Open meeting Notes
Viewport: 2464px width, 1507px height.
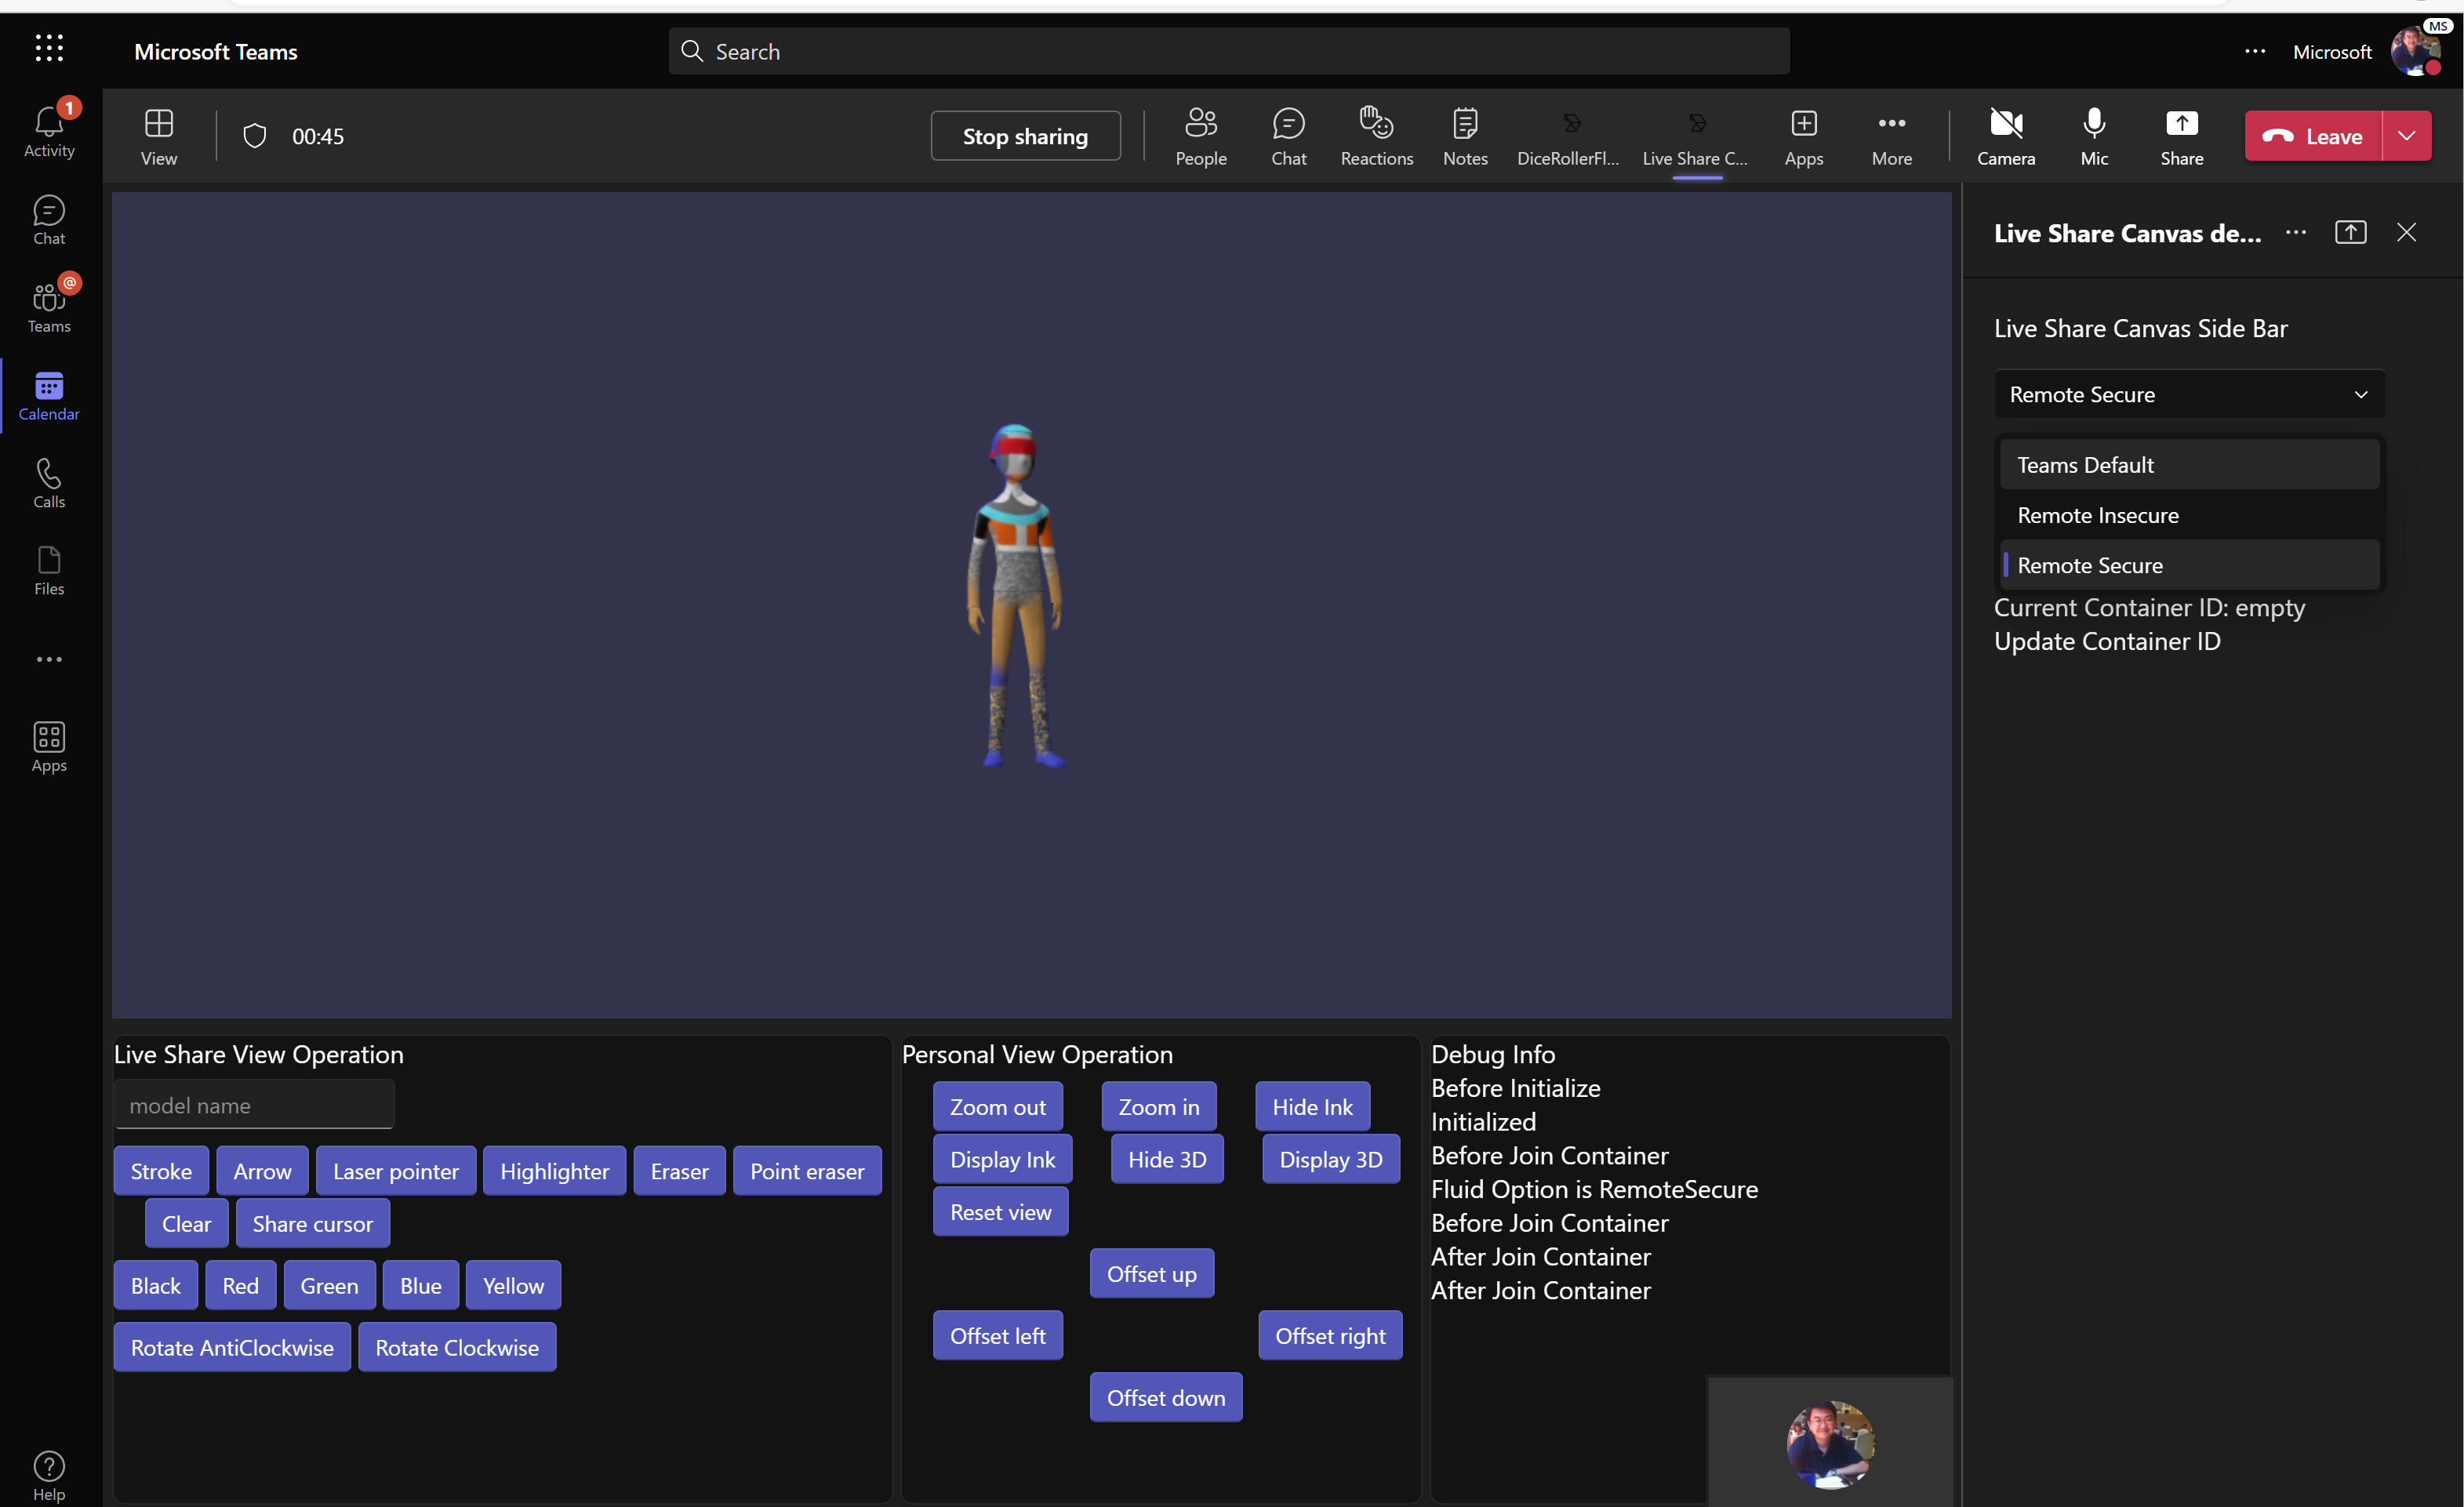point(1465,137)
